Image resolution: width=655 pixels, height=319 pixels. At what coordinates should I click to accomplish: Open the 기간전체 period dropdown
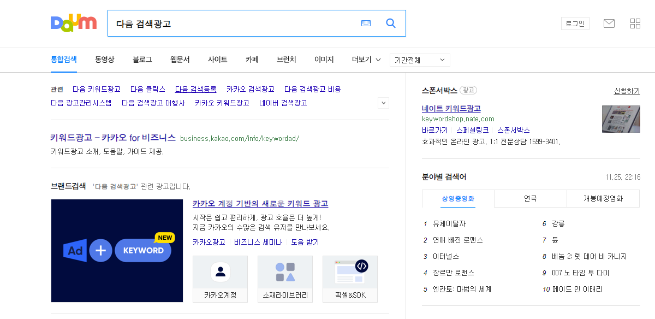420,60
